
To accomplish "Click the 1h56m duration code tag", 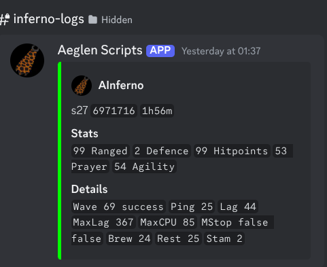I will (157, 111).
